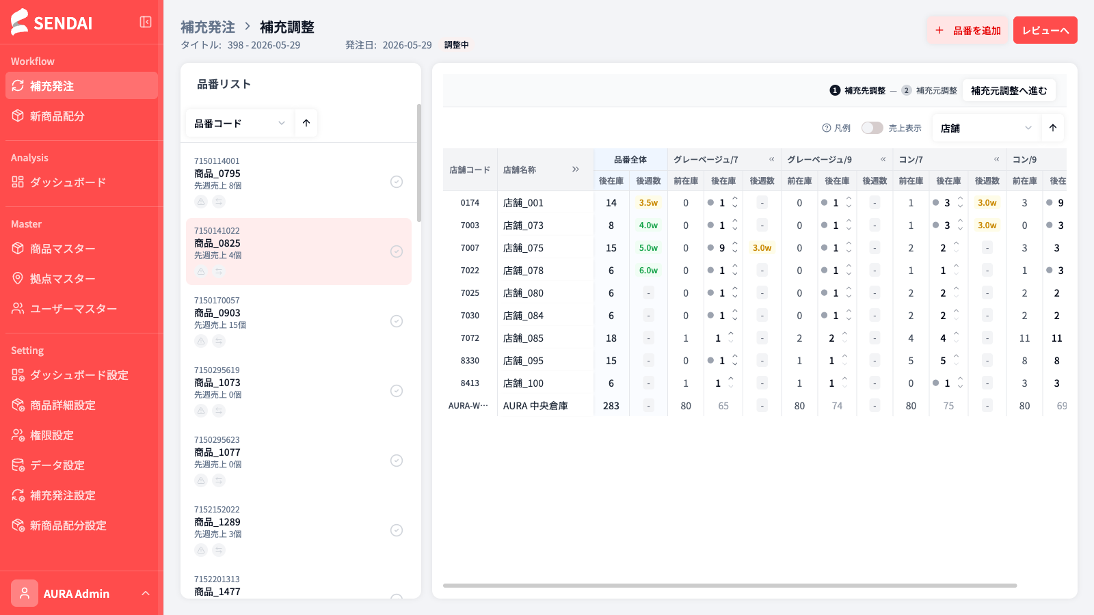The height and width of the screenshot is (615, 1094).
Task: Expand the AURA Admin user menu
Action: [145, 593]
